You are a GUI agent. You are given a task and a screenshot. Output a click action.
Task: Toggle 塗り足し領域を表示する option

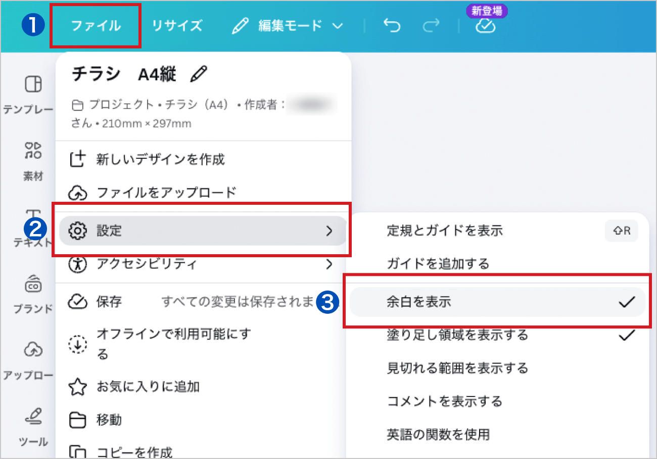pyautogui.click(x=497, y=335)
